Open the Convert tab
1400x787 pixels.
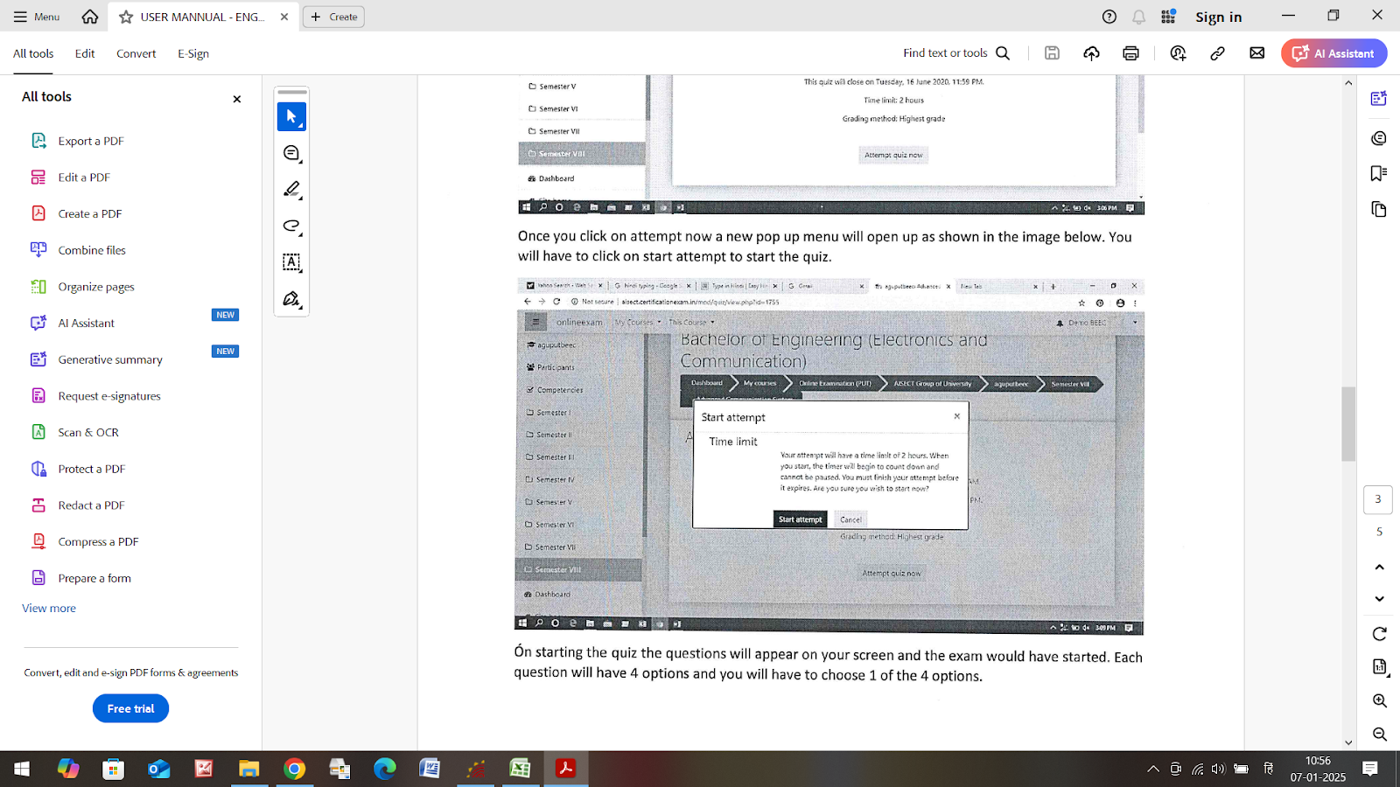click(136, 53)
